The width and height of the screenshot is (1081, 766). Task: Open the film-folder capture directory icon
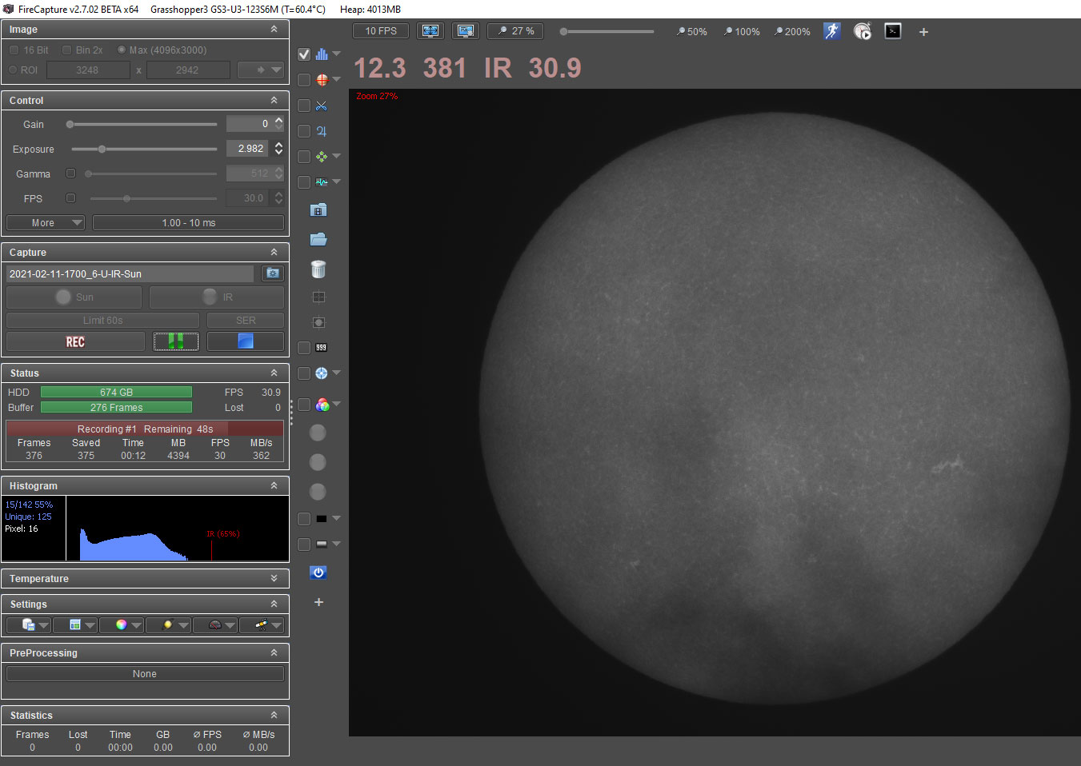point(318,210)
